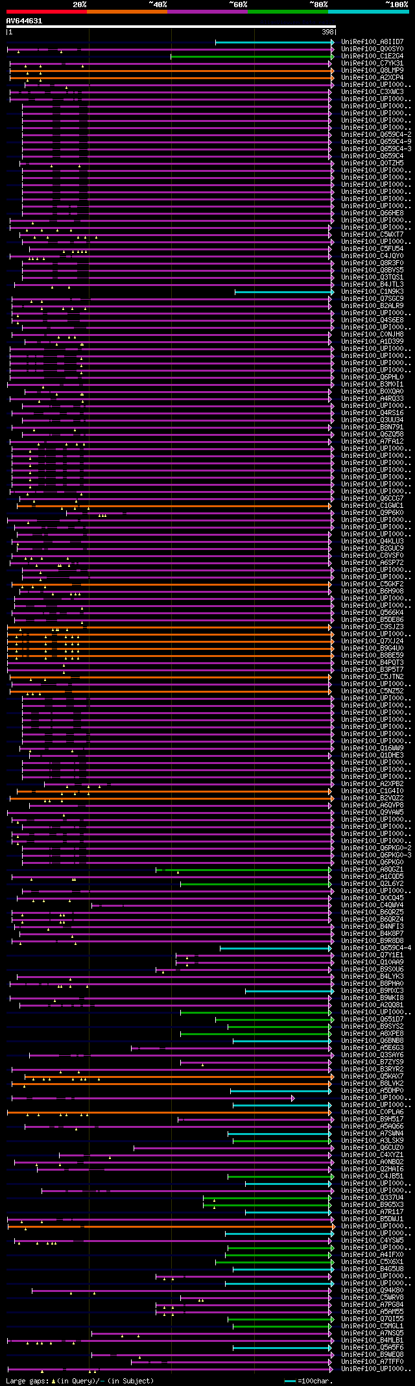The width and height of the screenshot is (415, 1386).
Task: Select hit label UniRef100_A4RQ33
Action: (x=372, y=398)
